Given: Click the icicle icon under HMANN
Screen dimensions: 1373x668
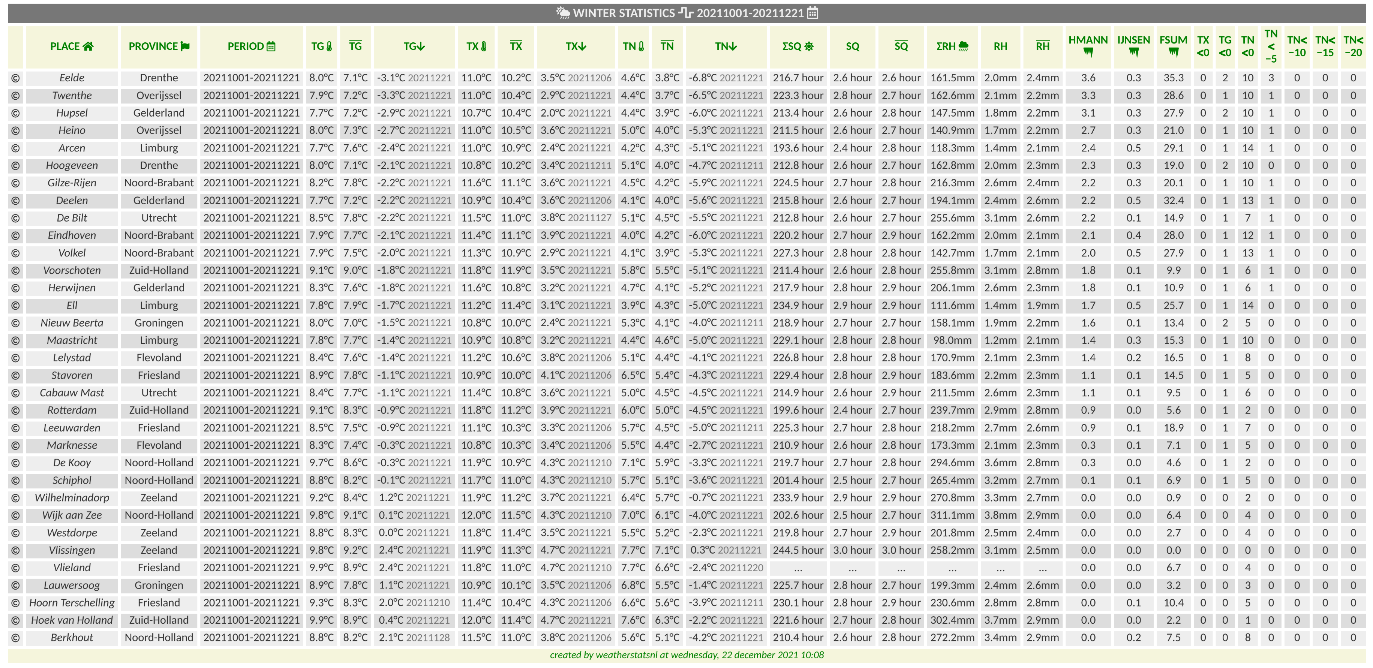Looking at the screenshot, I should point(1088,53).
